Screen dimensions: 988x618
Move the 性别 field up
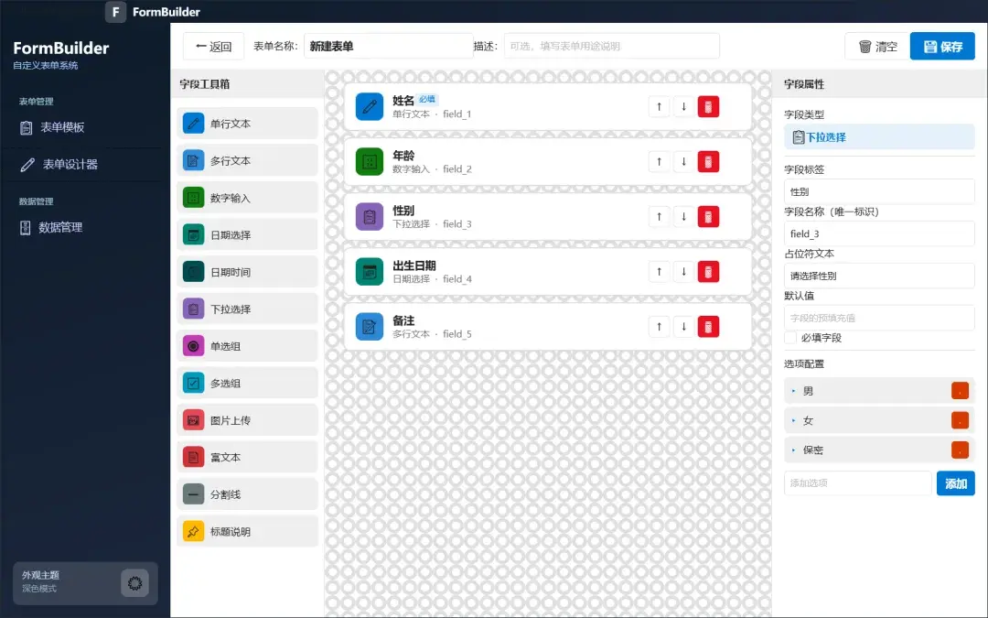659,216
